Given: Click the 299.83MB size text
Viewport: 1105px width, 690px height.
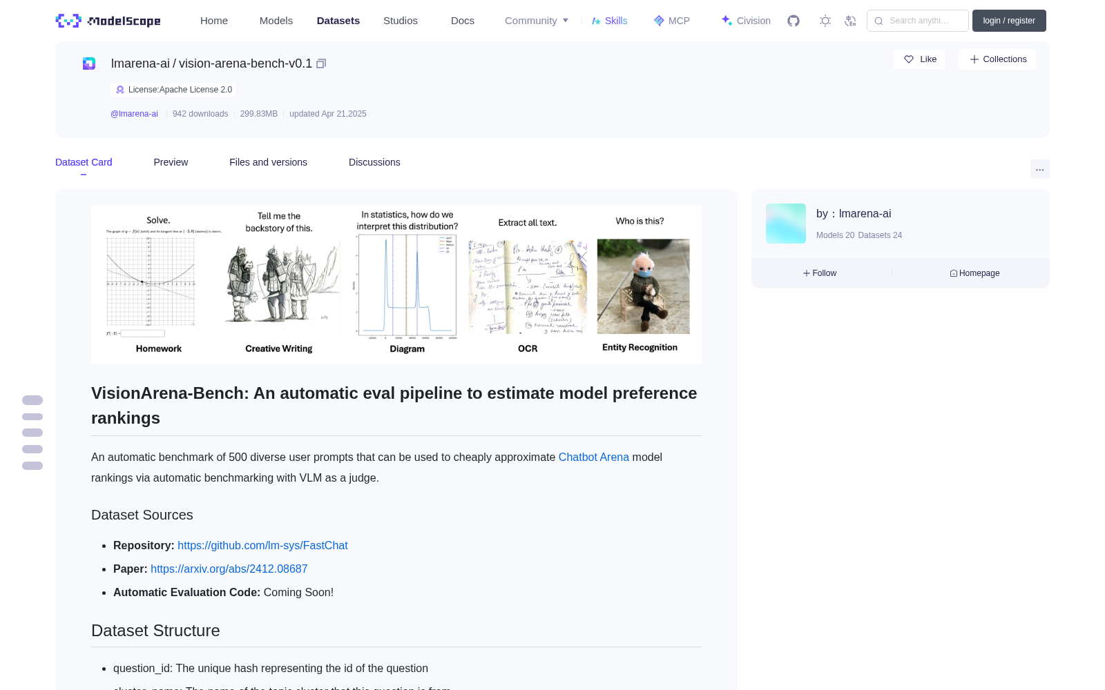Looking at the screenshot, I should 259,114.
